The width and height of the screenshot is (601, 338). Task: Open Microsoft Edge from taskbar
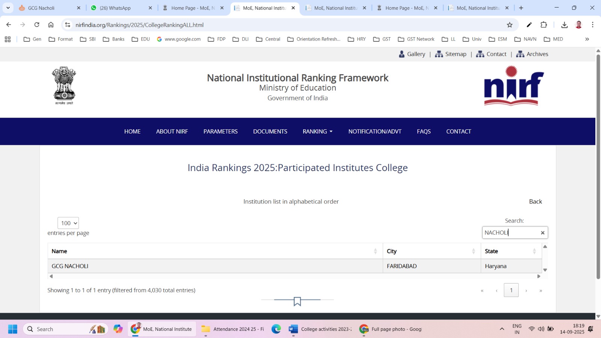pos(276,329)
